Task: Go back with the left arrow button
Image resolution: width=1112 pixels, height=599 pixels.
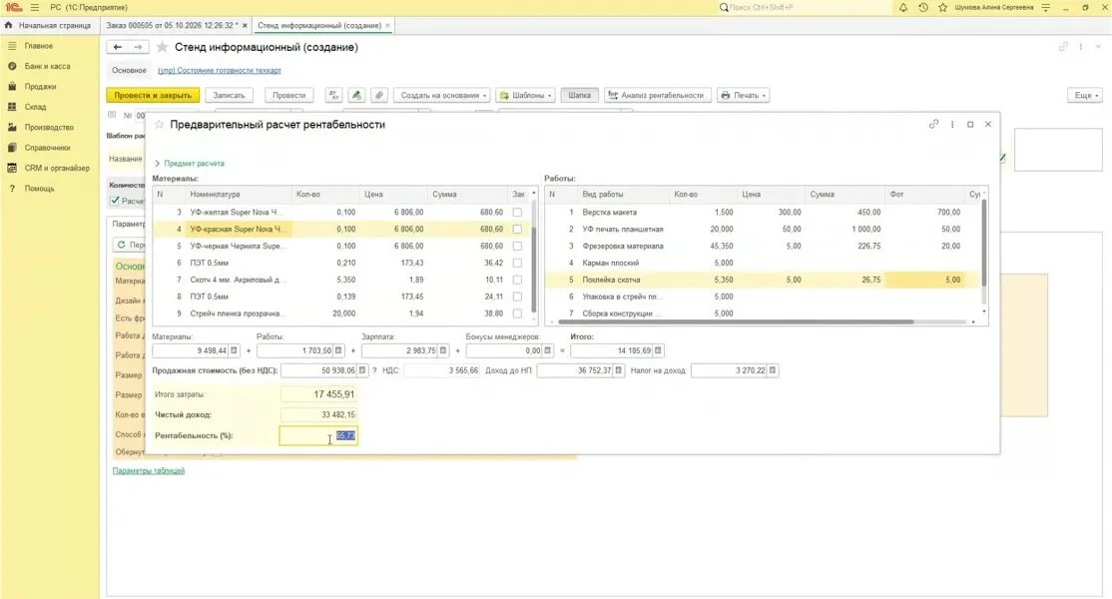Action: pyautogui.click(x=117, y=47)
